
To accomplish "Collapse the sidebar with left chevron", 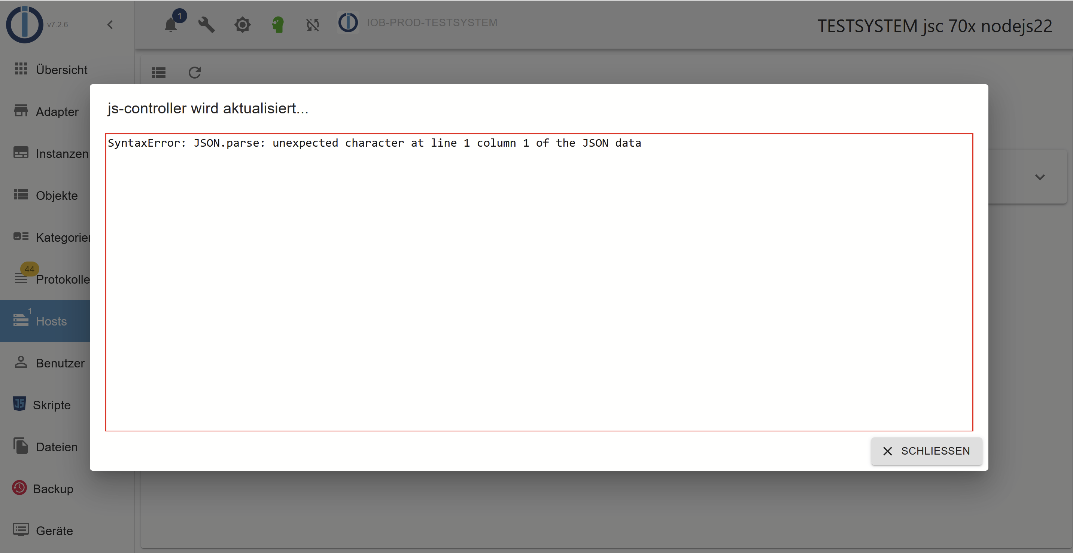I will [110, 25].
